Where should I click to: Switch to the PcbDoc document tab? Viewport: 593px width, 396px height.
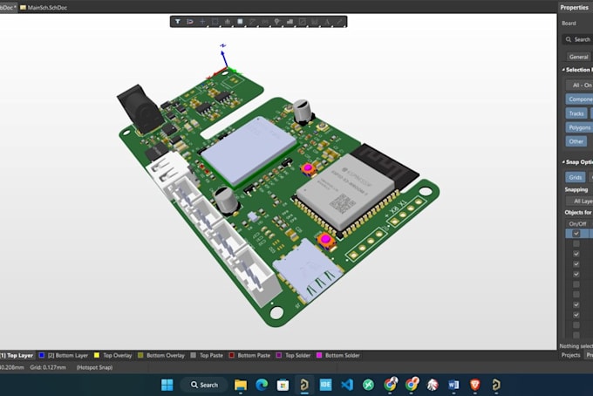click(9, 7)
